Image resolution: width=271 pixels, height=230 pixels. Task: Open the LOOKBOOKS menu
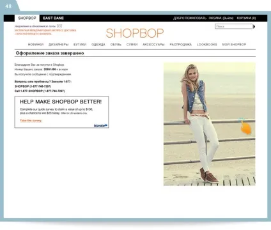pos(207,45)
